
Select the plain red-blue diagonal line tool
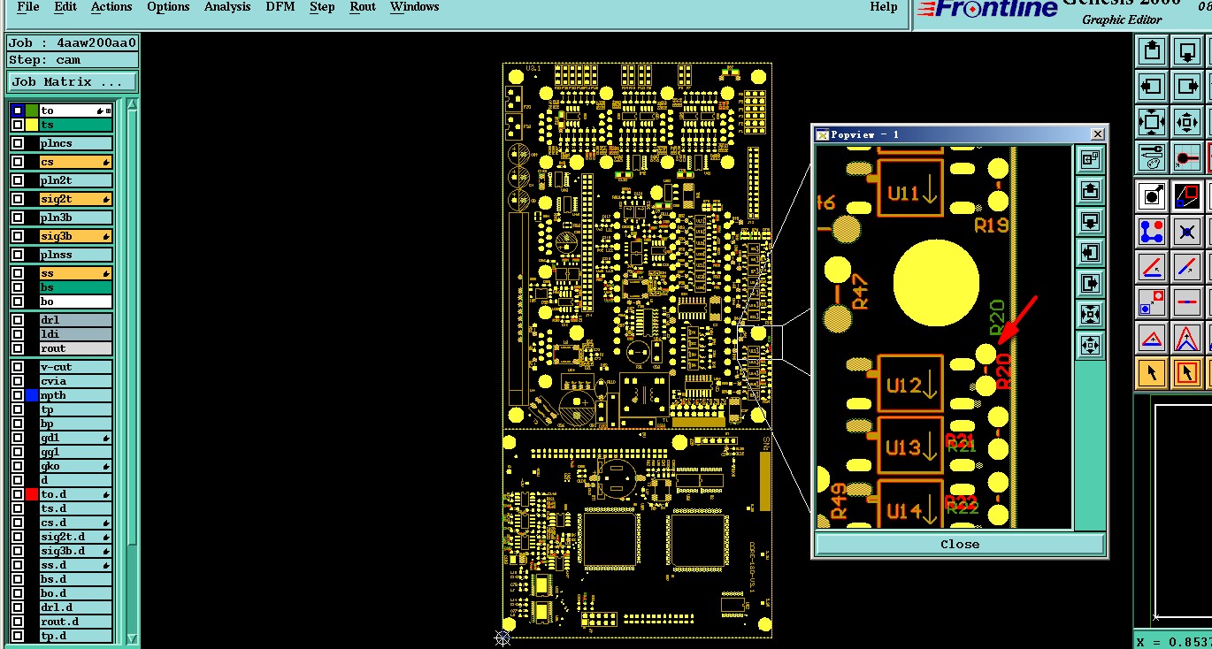coord(1186,267)
